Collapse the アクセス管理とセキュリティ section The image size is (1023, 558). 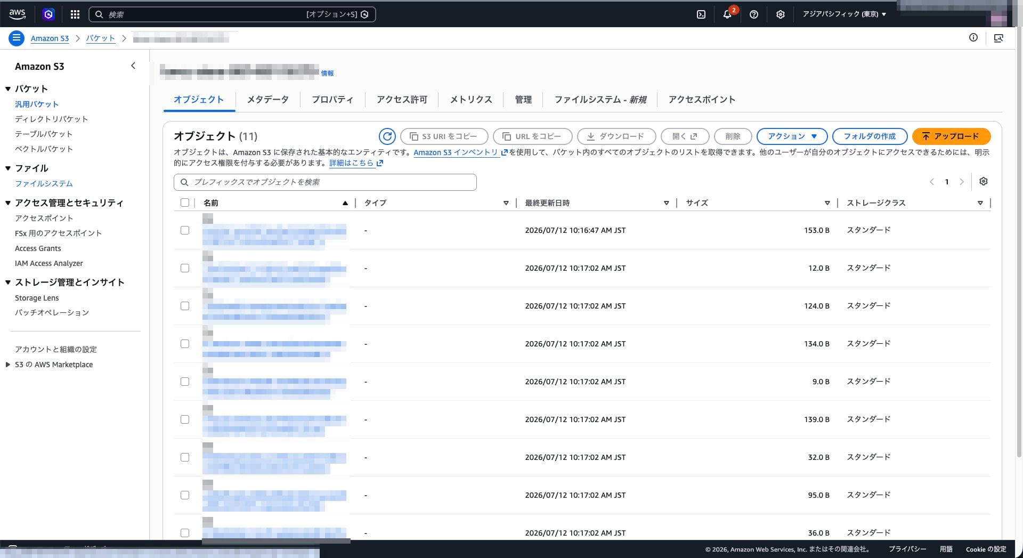[x=8, y=203]
